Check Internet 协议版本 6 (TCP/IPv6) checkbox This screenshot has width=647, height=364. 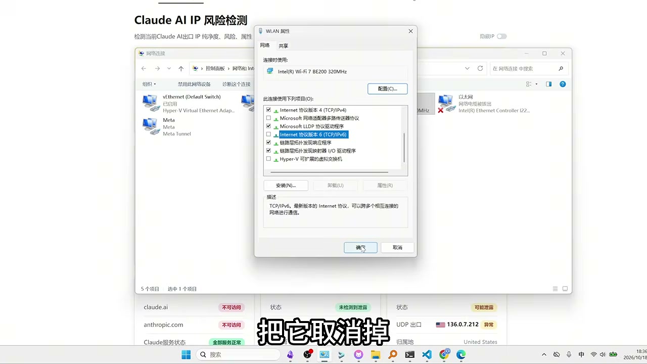[268, 134]
